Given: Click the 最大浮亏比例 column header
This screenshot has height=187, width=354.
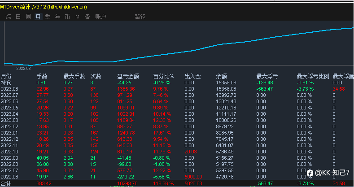Looking at the screenshot, I should pos(313,76).
